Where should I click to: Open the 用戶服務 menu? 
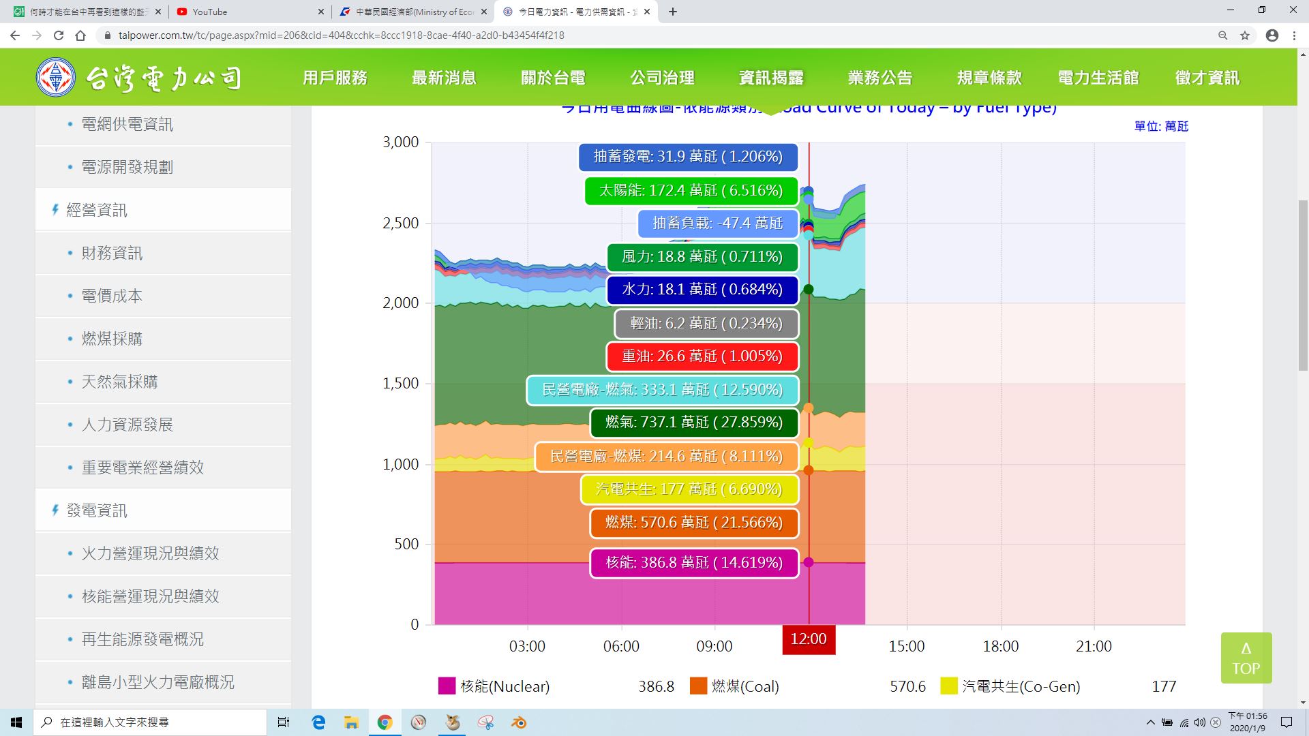click(335, 78)
